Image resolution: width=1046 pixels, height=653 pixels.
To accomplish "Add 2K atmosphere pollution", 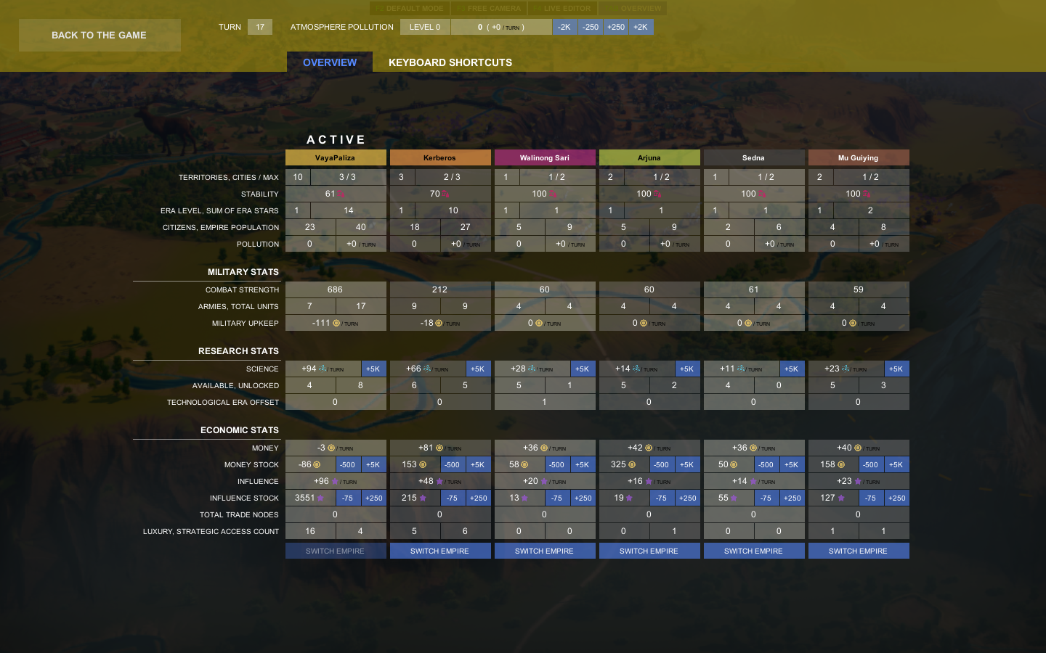I will click(x=641, y=27).
